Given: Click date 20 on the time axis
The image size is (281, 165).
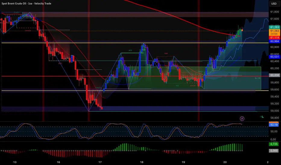Looking at the screenshot, I should point(225,162).
